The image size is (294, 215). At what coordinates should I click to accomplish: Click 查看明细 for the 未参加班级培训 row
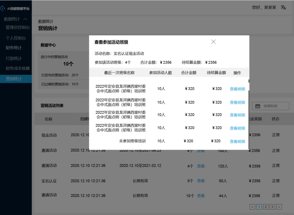click(237, 141)
